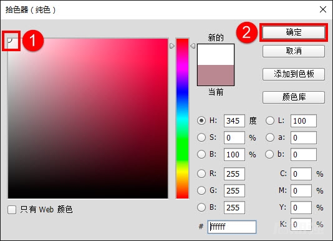Image resolution: width=333 pixels, height=241 pixels.
Task: Click the vertical hue spectrum slider bar
Action: point(183,119)
